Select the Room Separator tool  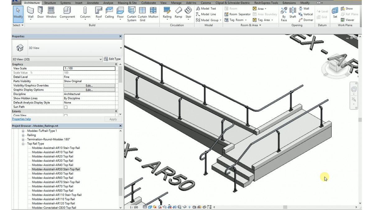tap(237, 14)
